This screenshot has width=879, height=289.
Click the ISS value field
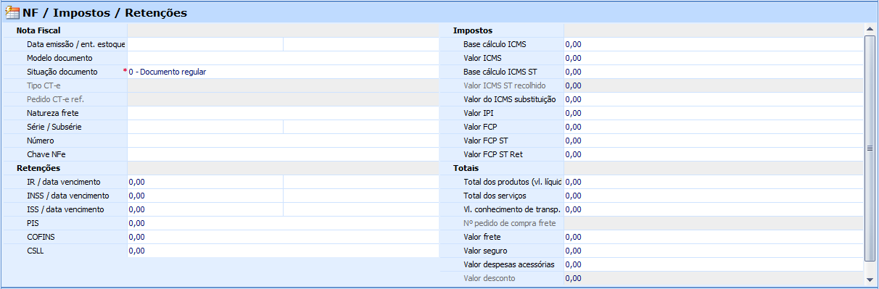[x=205, y=209]
